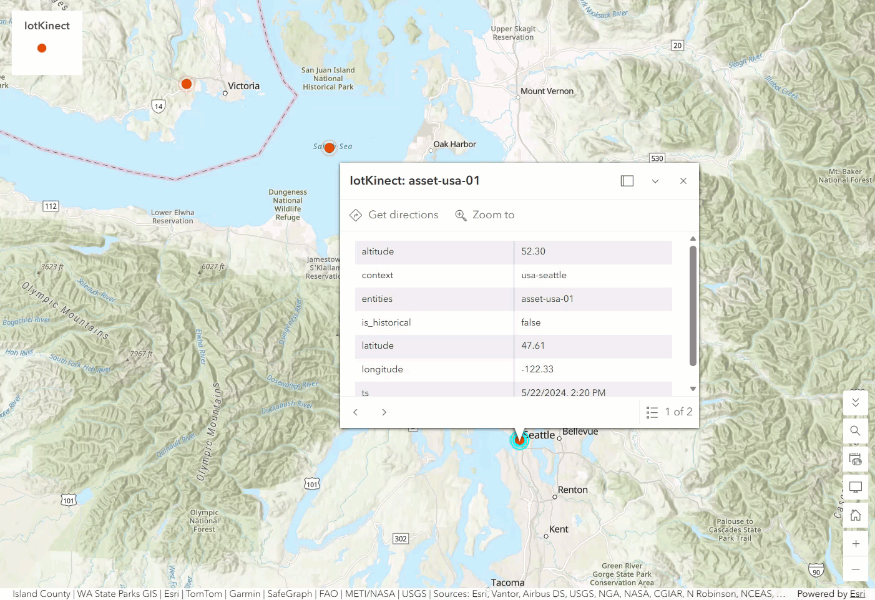Click the IotKinect legend orange symbol
875x600 pixels.
(42, 48)
